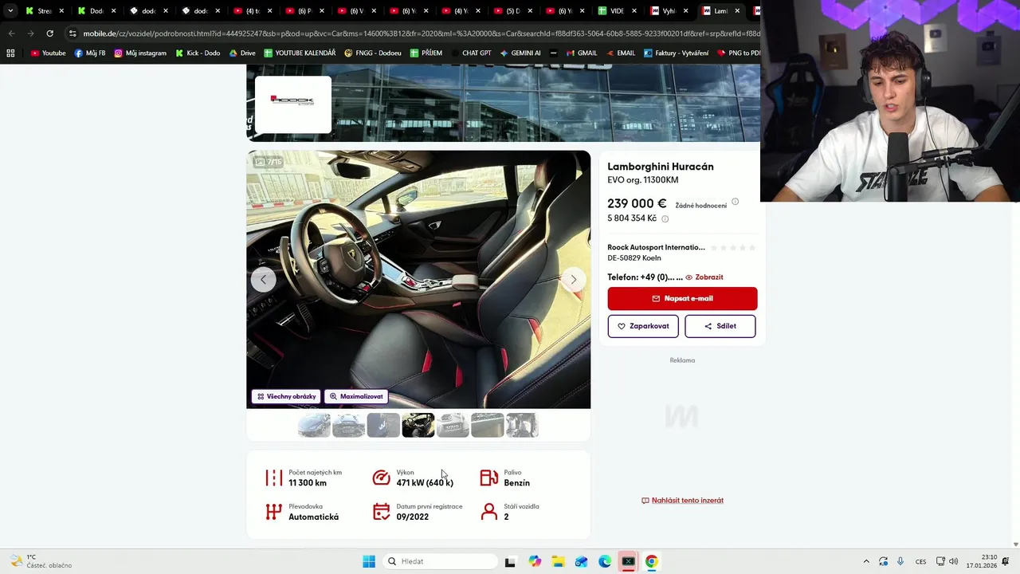
Task: Expand hidden system tray icons chevron
Action: (866, 561)
